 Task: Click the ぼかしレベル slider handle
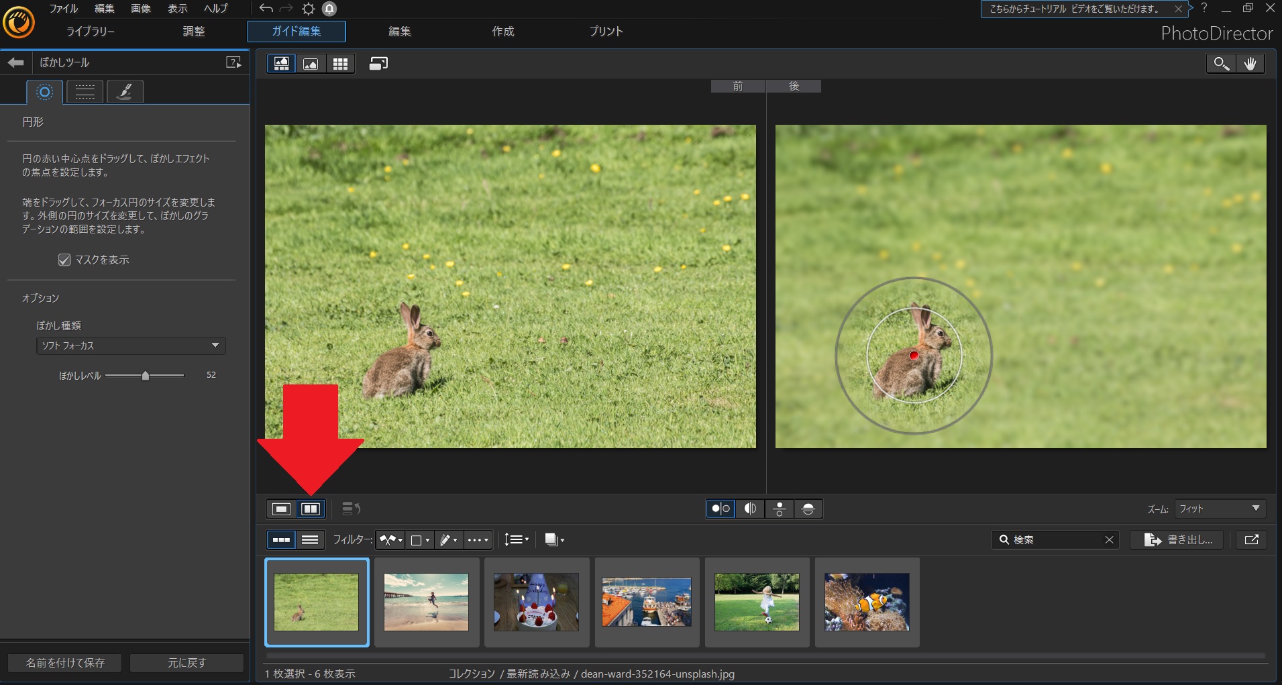146,376
